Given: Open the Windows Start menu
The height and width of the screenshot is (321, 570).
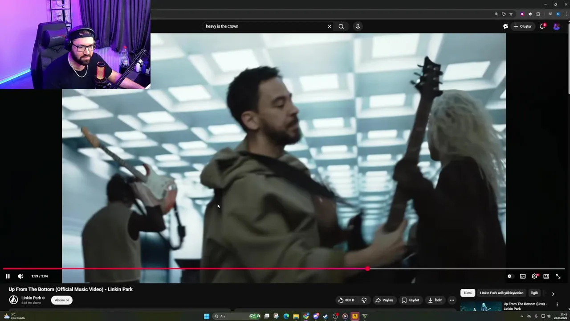Looking at the screenshot, I should coord(207,317).
